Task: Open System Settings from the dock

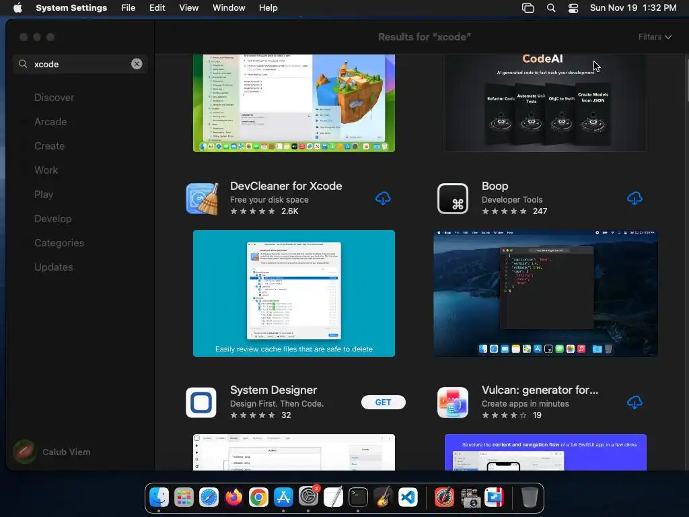Action: pyautogui.click(x=308, y=496)
